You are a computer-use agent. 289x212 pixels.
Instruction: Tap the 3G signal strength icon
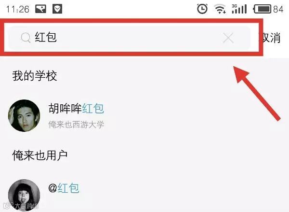(239, 9)
